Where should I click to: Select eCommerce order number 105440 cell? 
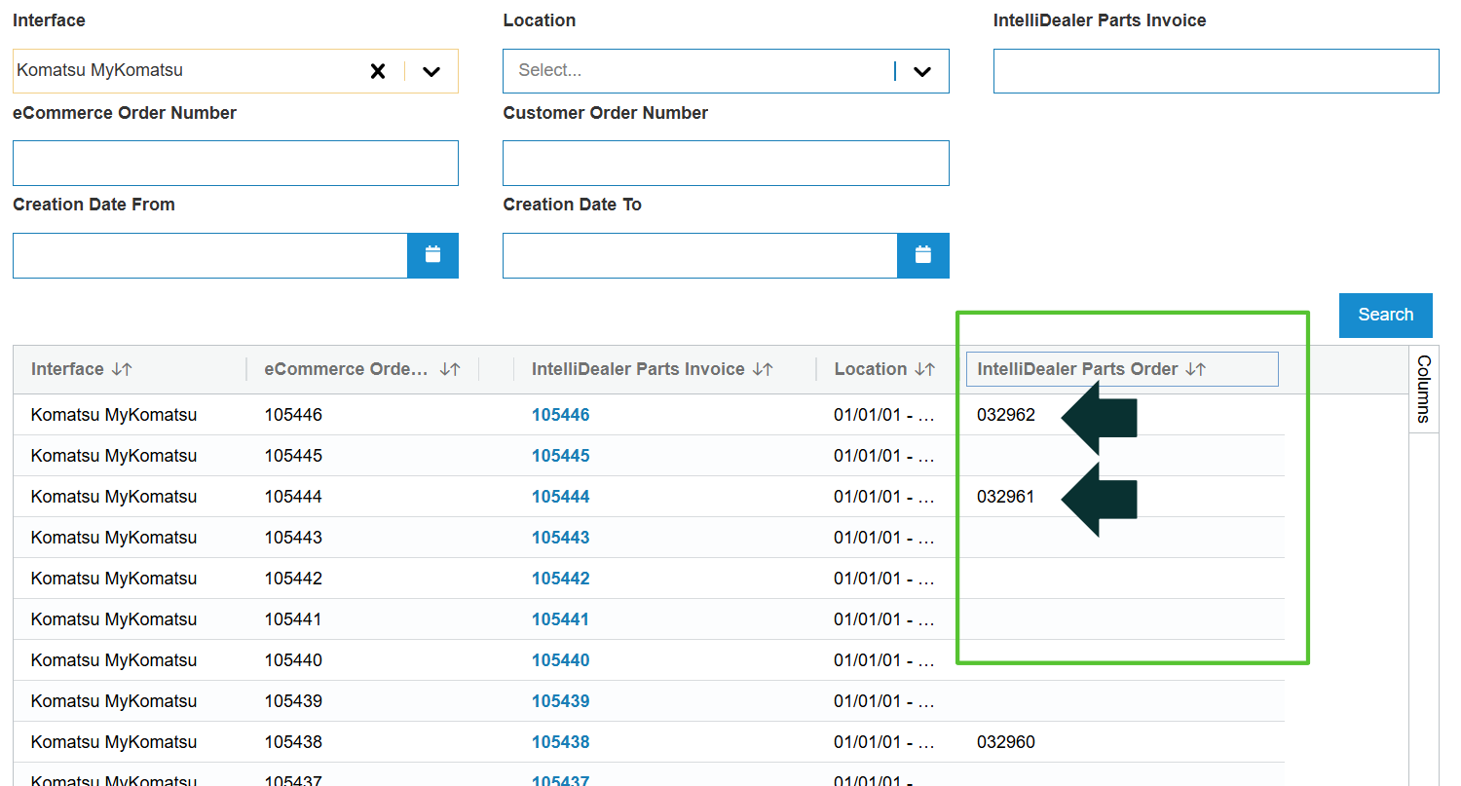click(293, 660)
